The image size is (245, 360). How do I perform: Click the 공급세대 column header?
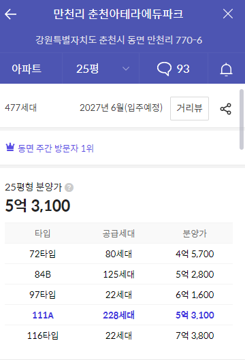point(118,233)
